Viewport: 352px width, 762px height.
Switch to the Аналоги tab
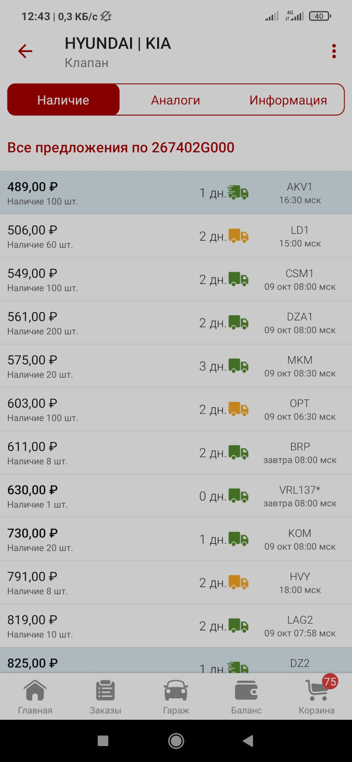pos(175,100)
